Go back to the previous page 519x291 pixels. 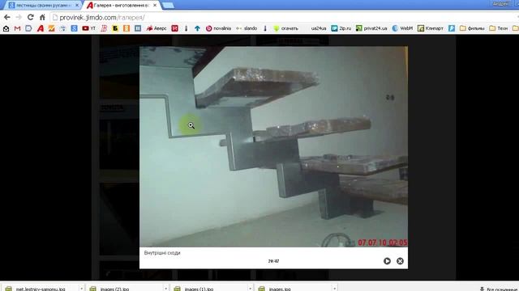pos(7,17)
